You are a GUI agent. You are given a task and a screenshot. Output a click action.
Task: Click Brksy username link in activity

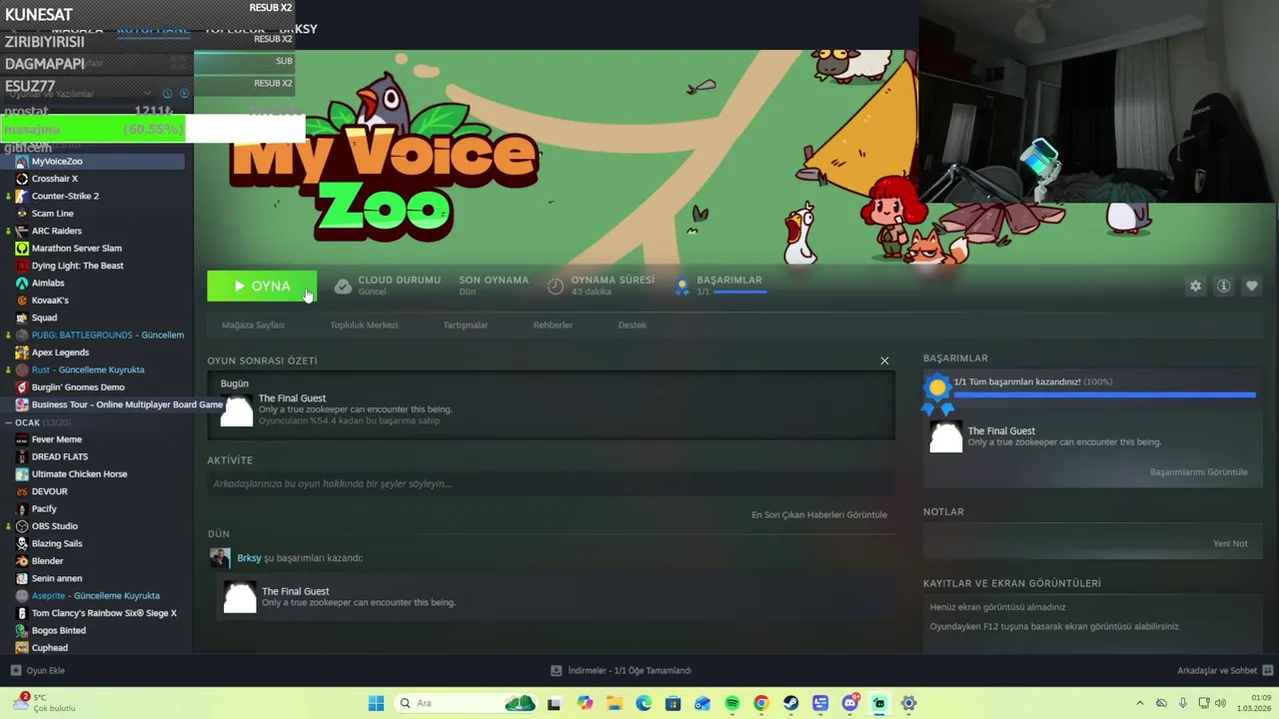coord(249,558)
